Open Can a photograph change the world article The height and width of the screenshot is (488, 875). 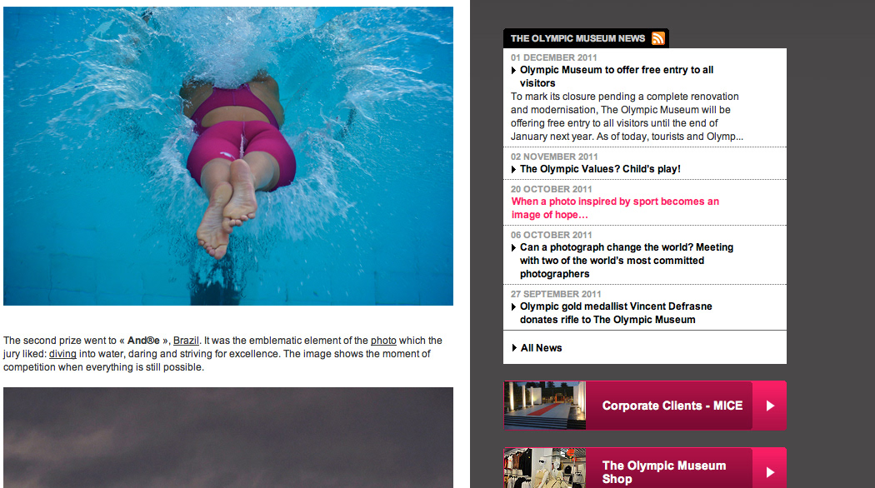[x=626, y=261]
